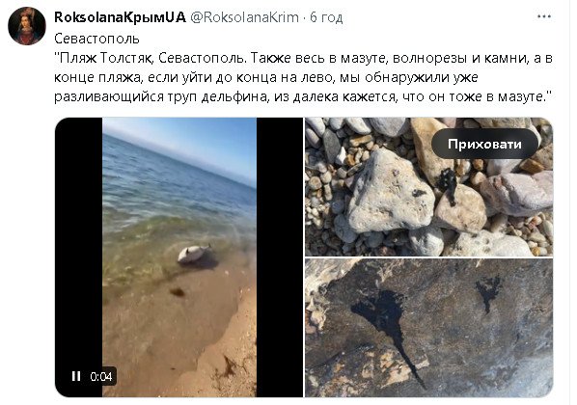Open the three-dot more options menu

click(544, 16)
